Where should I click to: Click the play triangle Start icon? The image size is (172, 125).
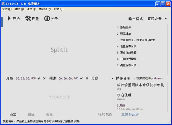(x=9, y=19)
